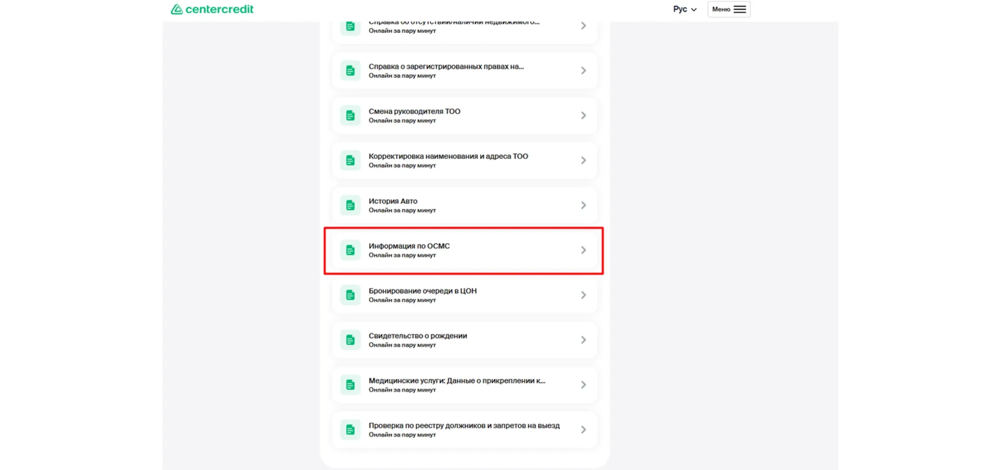The height and width of the screenshot is (470, 1001).
Task: Select the document icon for Бронирование очереди в ЦОН
Action: click(x=350, y=295)
